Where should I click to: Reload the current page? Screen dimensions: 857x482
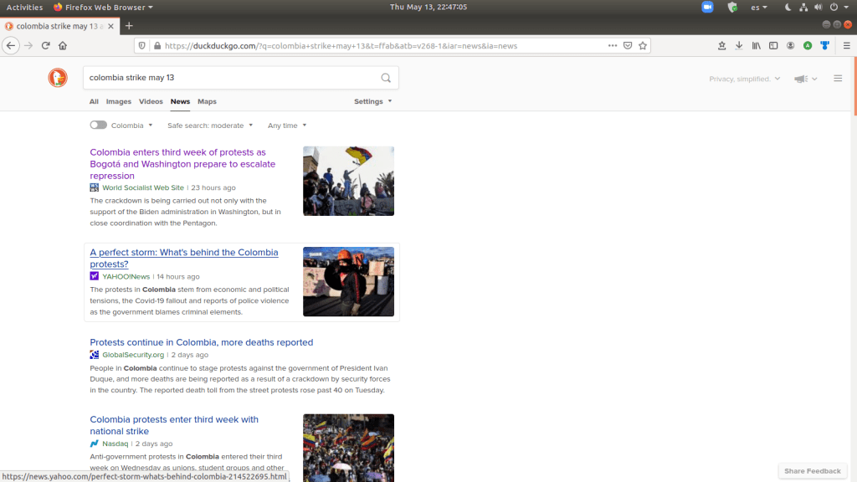[x=45, y=45]
